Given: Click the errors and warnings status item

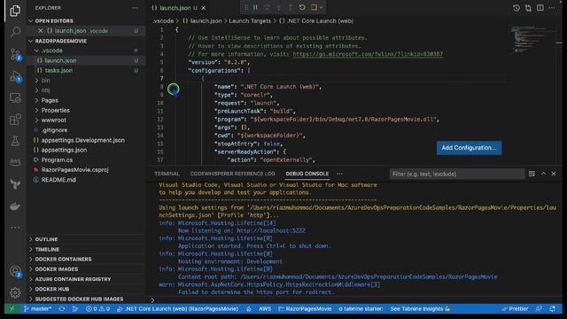Looking at the screenshot, I should pyautogui.click(x=97, y=309).
